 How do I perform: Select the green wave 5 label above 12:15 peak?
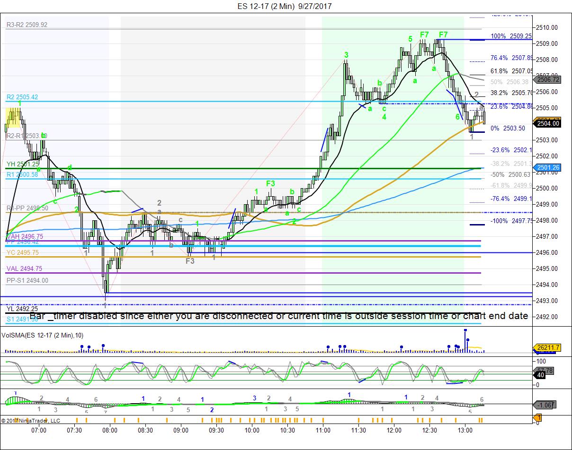[x=410, y=39]
